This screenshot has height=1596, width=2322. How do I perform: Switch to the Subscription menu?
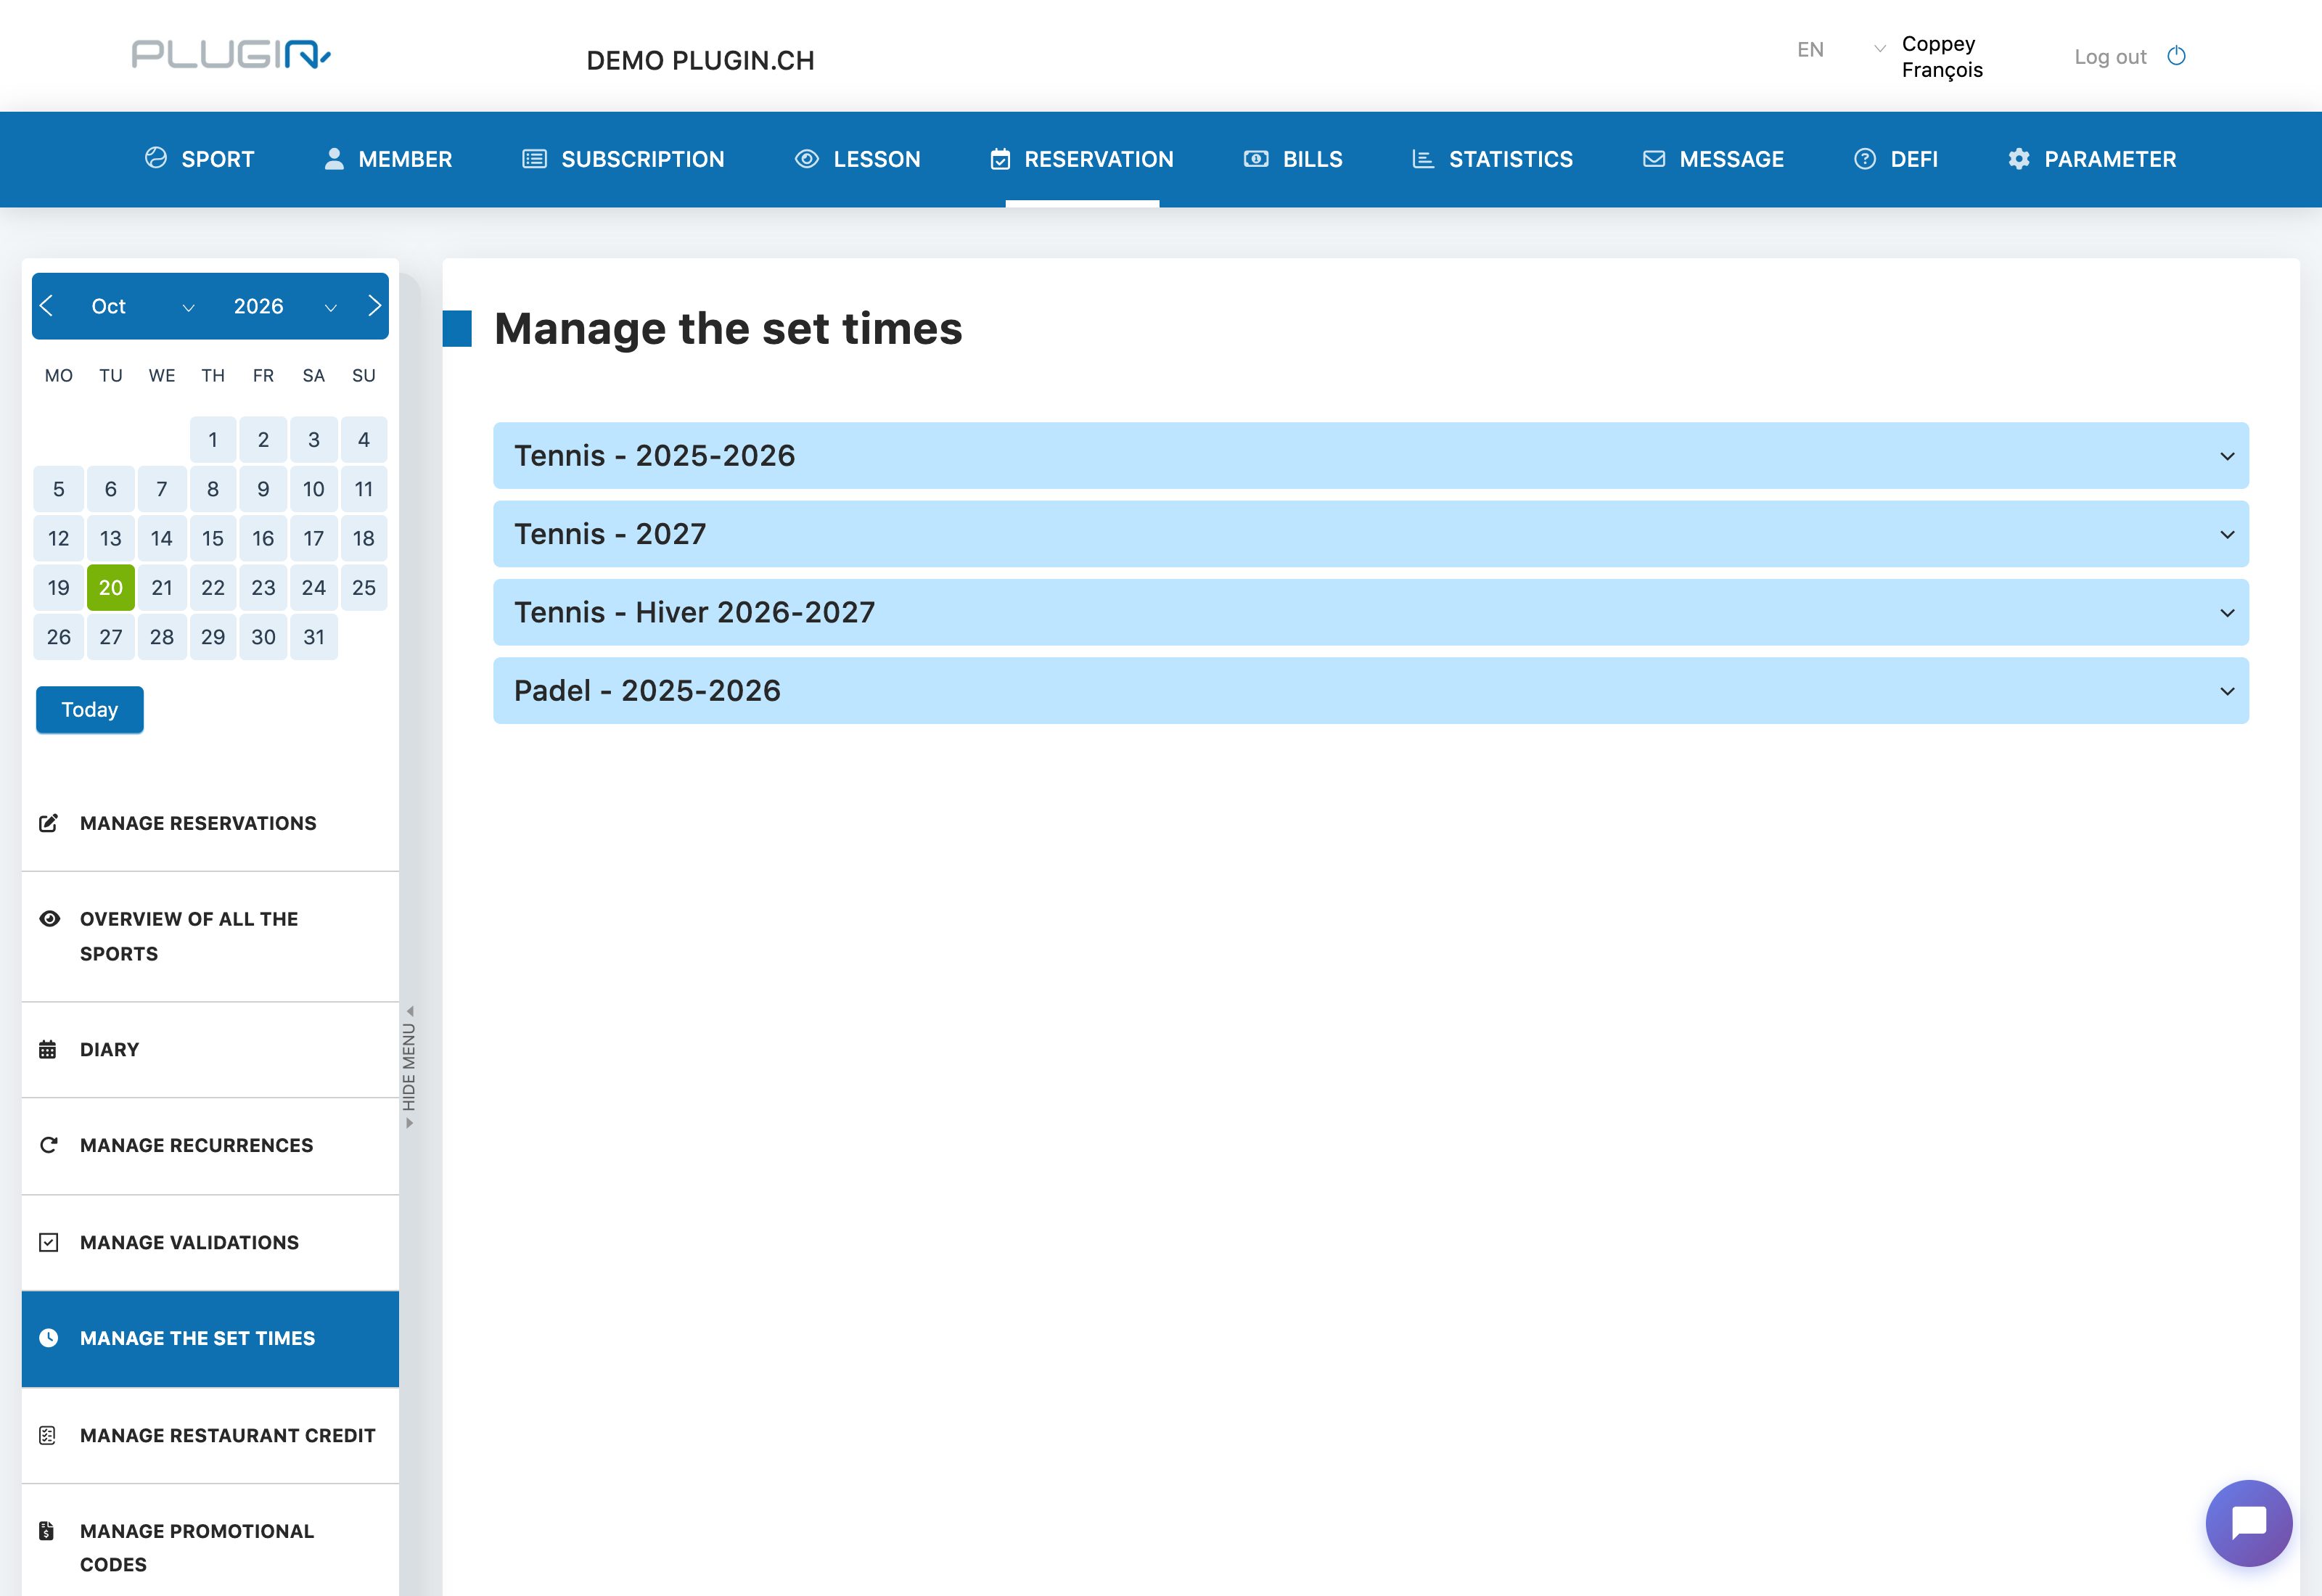tap(623, 159)
